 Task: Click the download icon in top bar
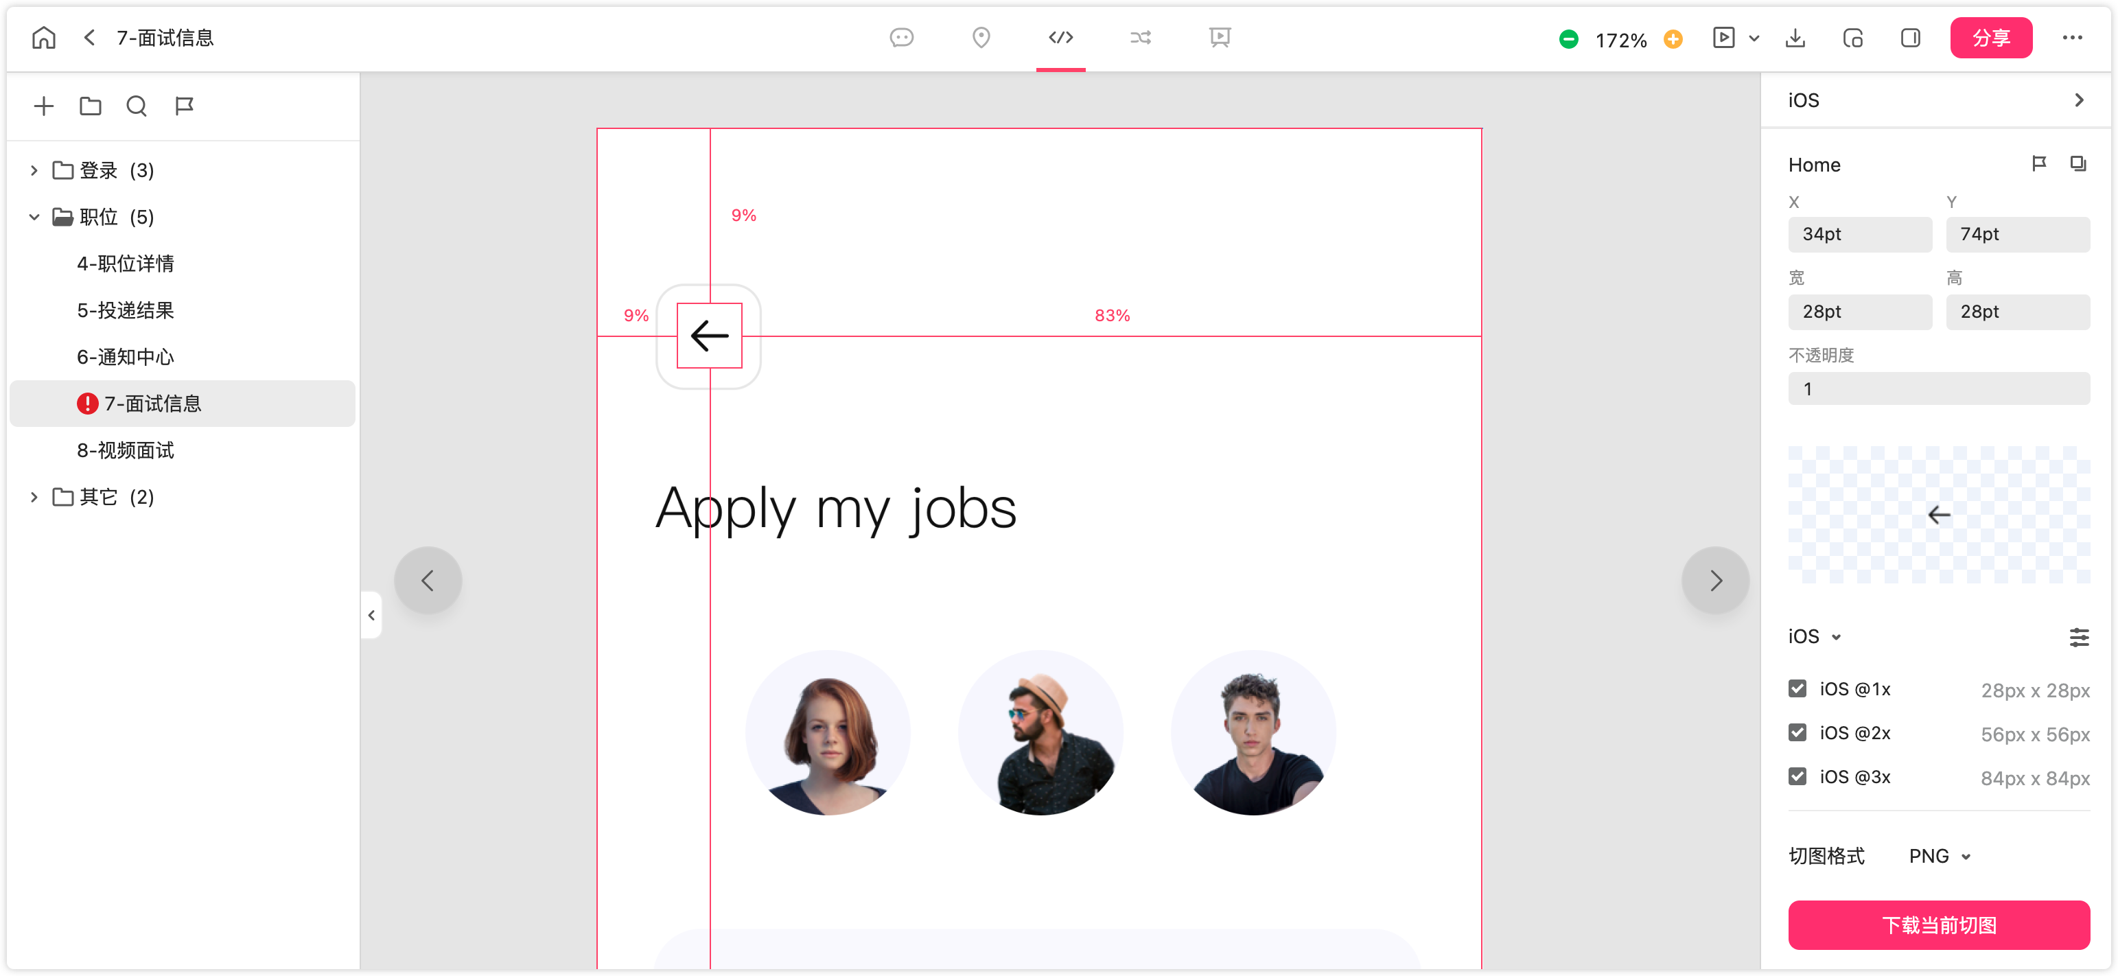(x=1795, y=38)
